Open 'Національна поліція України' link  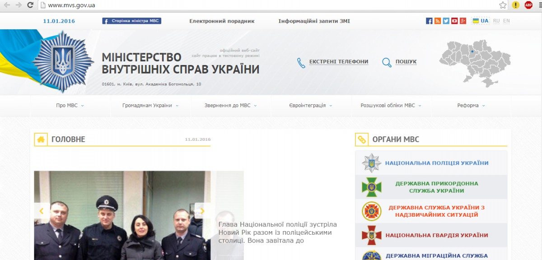pyautogui.click(x=436, y=163)
